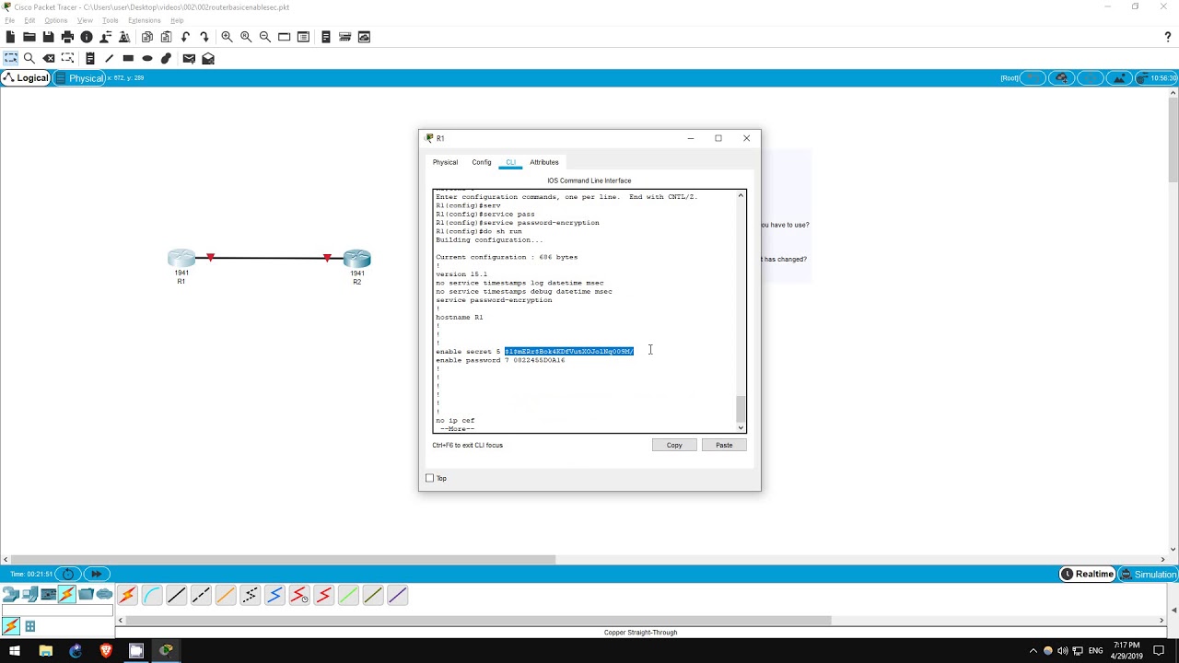The width and height of the screenshot is (1179, 663).
Task: Select the Connections device category
Action: [66, 595]
